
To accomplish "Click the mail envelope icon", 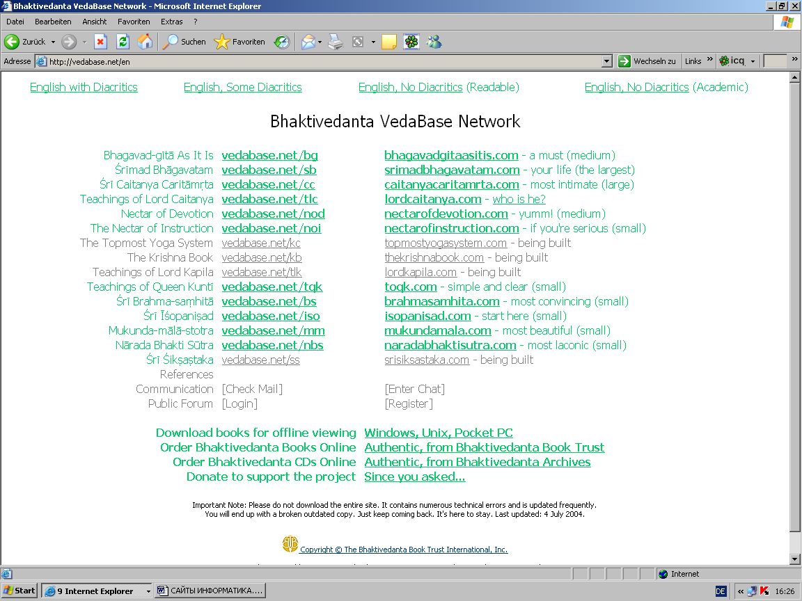I will pyautogui.click(x=308, y=42).
